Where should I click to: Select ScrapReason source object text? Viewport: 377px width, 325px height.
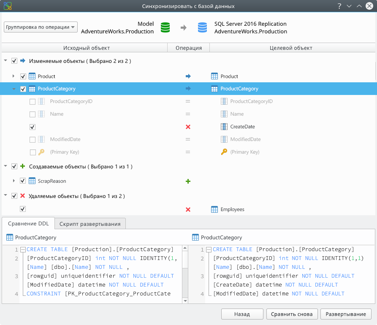click(52, 181)
